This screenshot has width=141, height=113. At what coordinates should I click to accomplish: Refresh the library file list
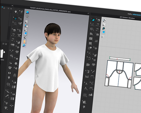click(x=3, y=44)
